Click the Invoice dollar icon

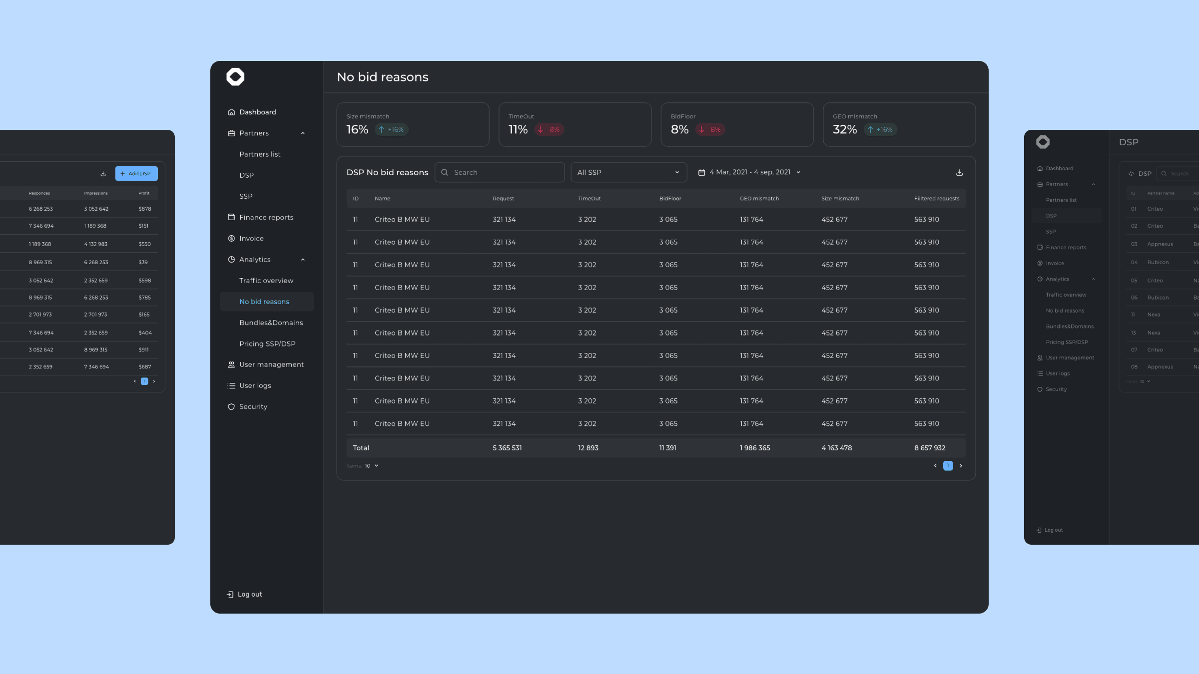click(231, 239)
